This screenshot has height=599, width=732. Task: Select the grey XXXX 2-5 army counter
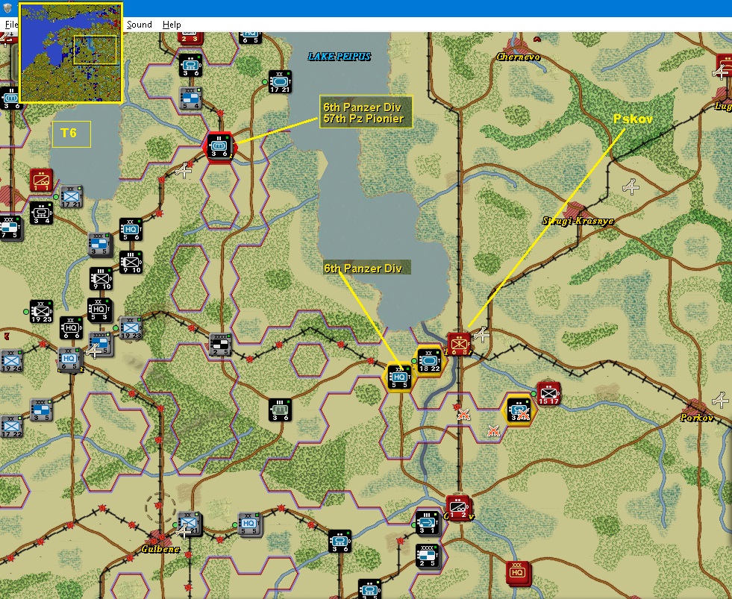coord(220,345)
